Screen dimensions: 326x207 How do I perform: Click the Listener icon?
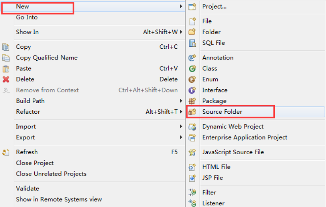point(192,203)
